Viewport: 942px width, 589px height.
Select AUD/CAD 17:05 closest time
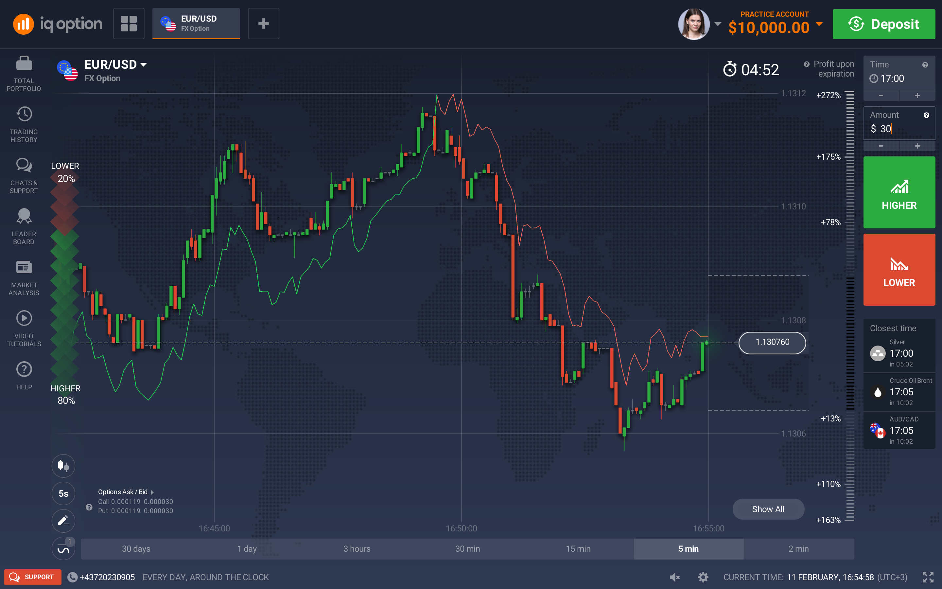899,430
